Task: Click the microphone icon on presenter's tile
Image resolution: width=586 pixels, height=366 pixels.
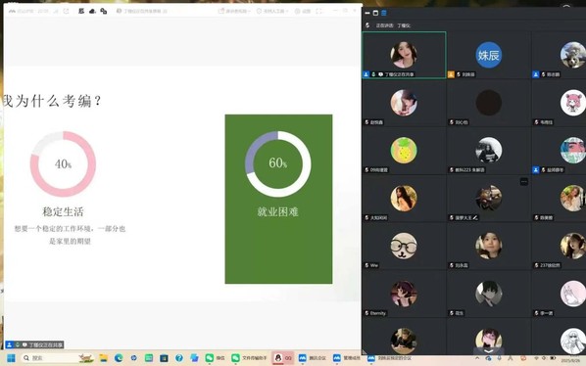Action: click(x=373, y=74)
